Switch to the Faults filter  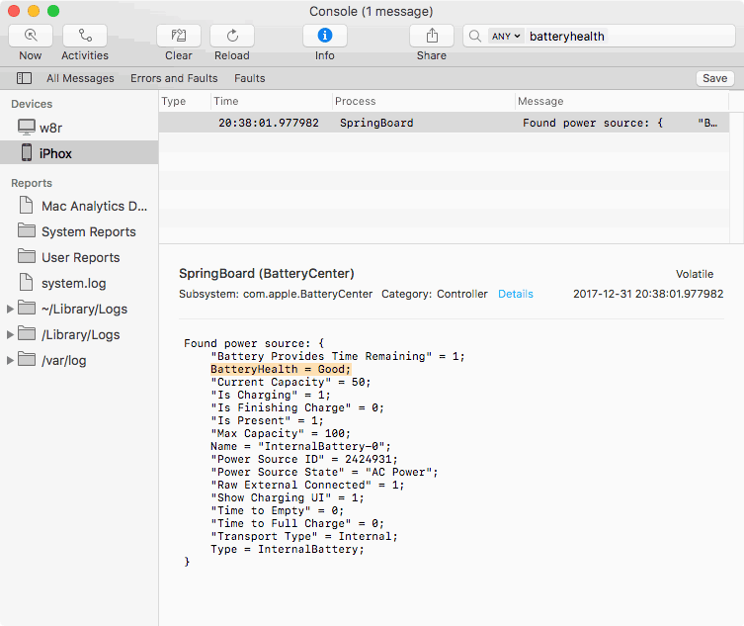pos(249,78)
